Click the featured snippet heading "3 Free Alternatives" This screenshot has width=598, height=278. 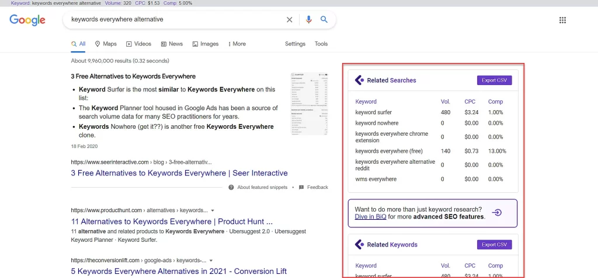click(133, 76)
